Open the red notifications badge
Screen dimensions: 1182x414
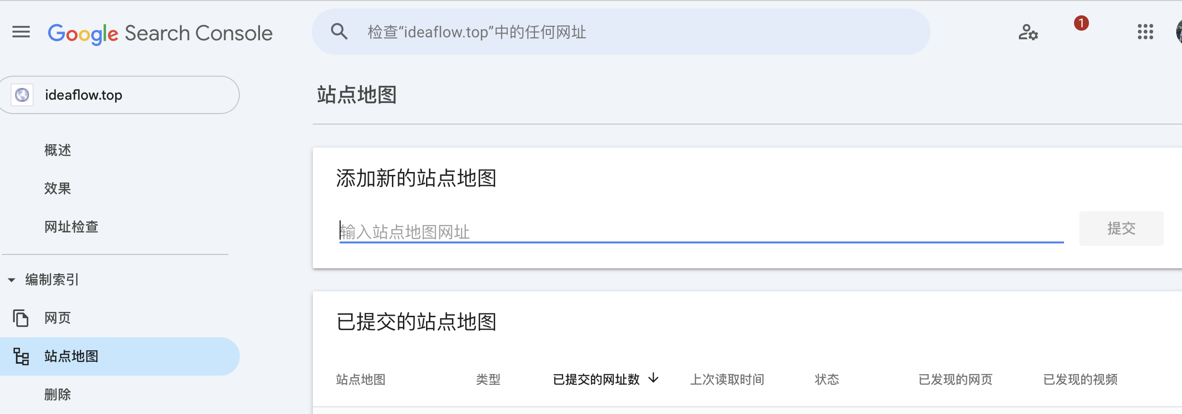pyautogui.click(x=1081, y=23)
